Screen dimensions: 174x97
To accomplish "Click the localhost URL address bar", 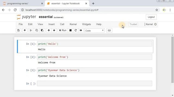I will tap(62, 10).
